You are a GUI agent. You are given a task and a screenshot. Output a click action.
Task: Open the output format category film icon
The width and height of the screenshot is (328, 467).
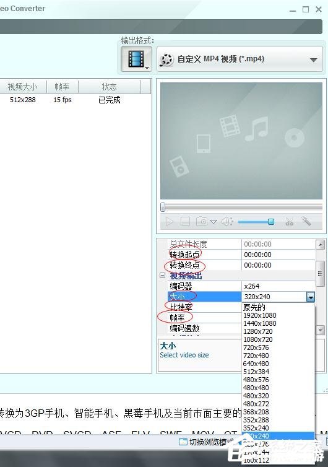click(136, 59)
